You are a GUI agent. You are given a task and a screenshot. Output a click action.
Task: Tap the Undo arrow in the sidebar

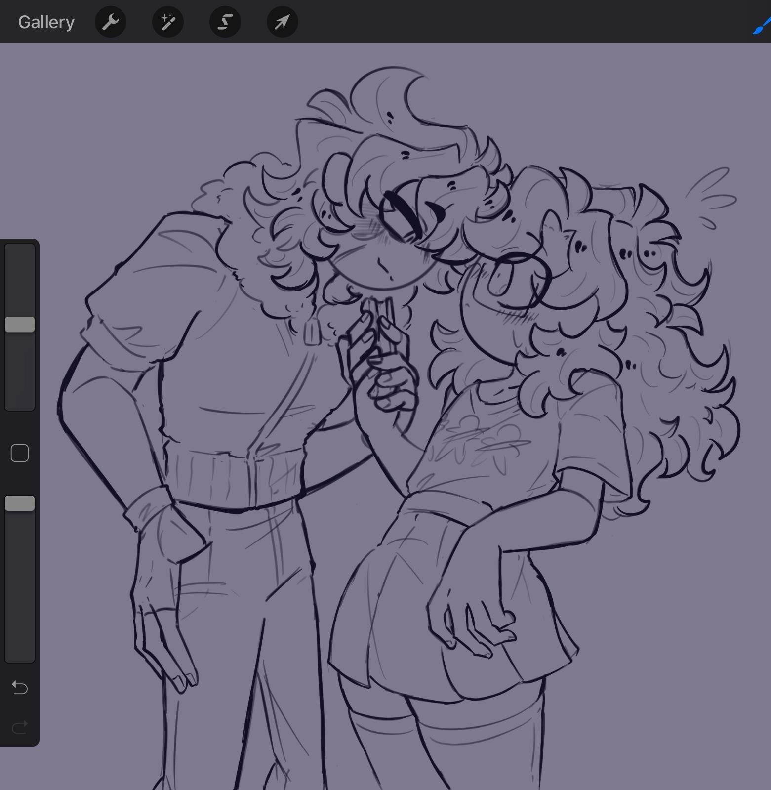(20, 687)
